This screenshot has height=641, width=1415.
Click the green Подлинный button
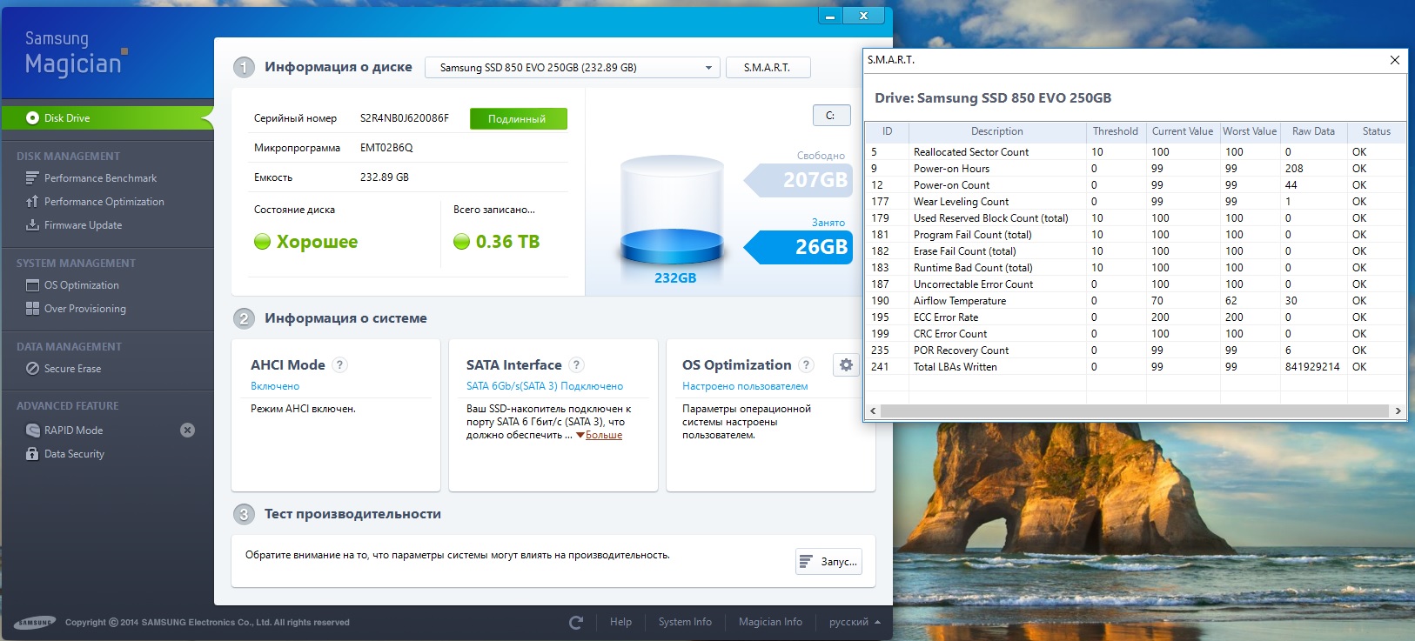pos(518,118)
